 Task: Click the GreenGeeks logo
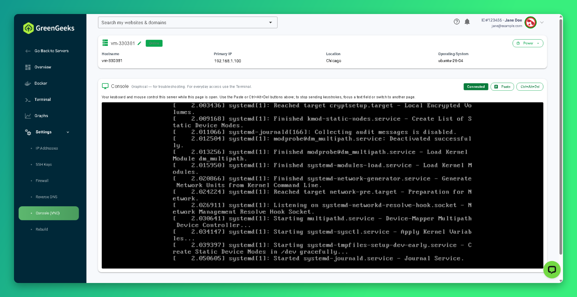(x=49, y=28)
